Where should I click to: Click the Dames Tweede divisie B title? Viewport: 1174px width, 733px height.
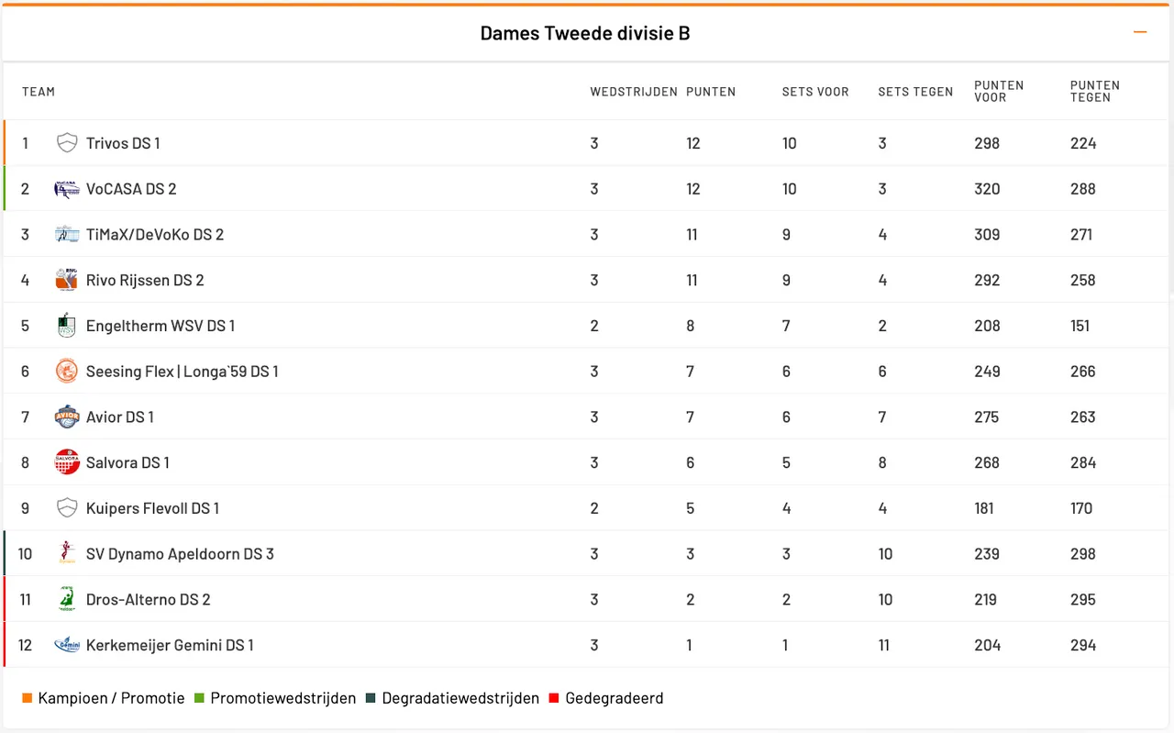coord(585,34)
